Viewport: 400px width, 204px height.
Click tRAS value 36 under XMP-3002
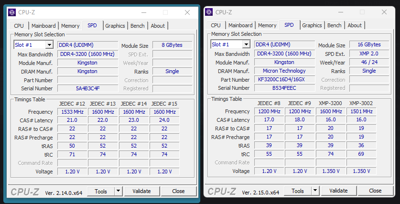pos(361,145)
